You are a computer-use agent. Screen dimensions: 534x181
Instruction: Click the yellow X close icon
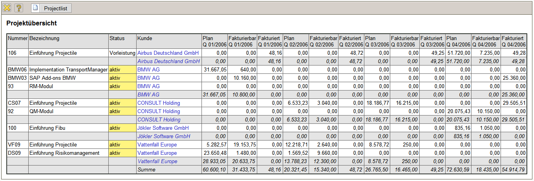point(7,8)
